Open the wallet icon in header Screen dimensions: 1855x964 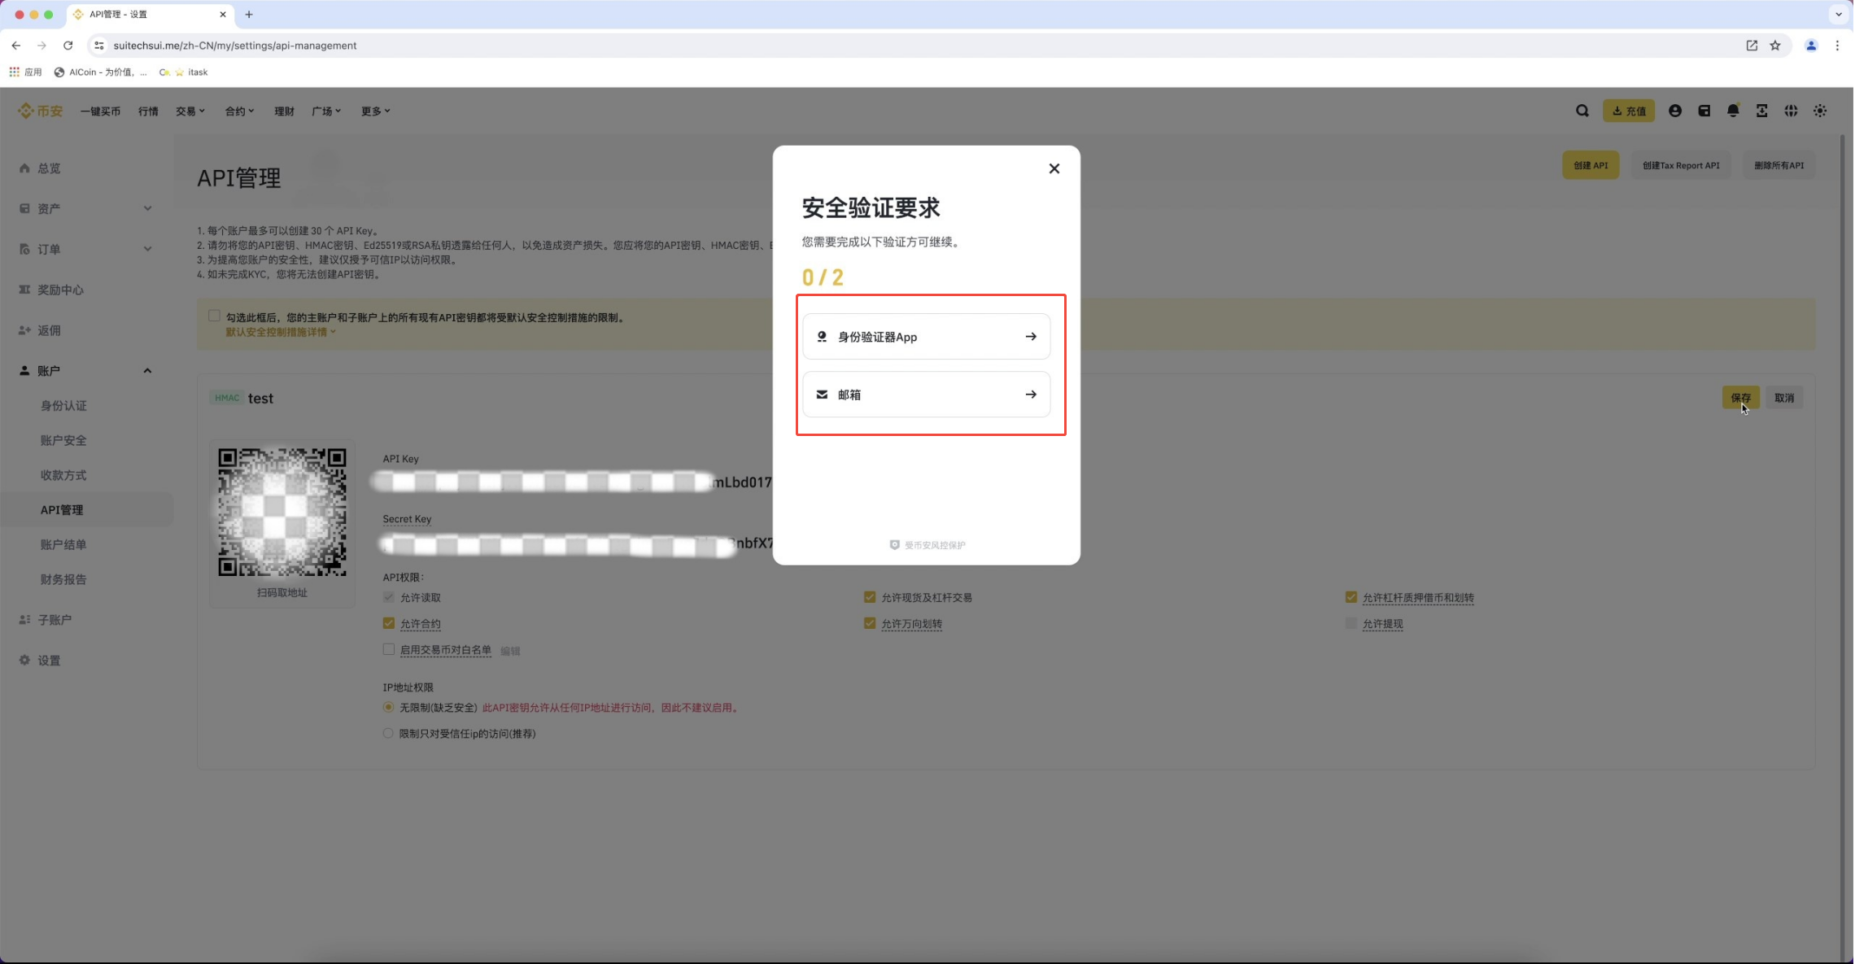[1704, 111]
